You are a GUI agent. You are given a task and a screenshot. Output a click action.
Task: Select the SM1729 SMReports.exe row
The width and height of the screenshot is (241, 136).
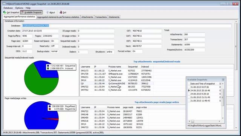[x=116, y=74]
